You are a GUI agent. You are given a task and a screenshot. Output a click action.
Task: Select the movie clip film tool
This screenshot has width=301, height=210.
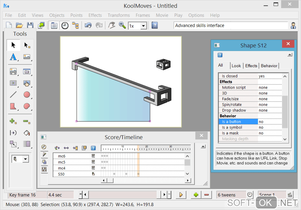(13, 83)
